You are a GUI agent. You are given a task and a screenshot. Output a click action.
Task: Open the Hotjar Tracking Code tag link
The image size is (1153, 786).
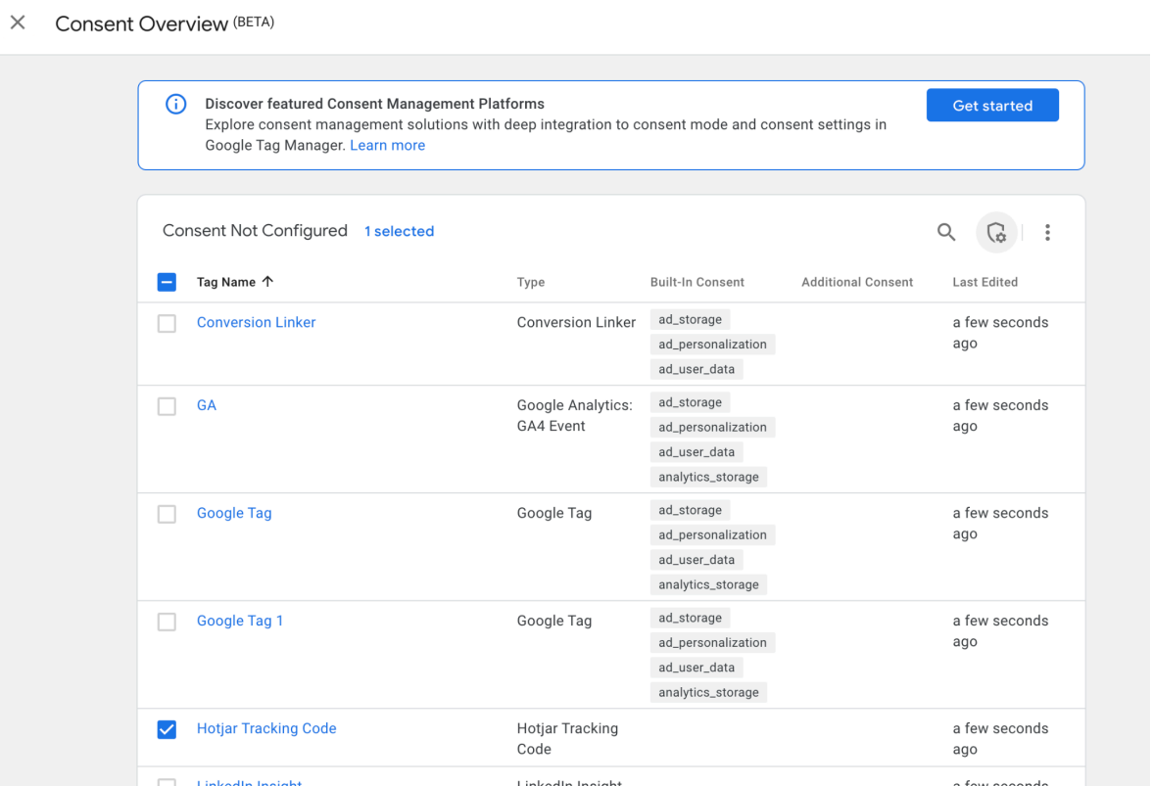click(x=266, y=728)
